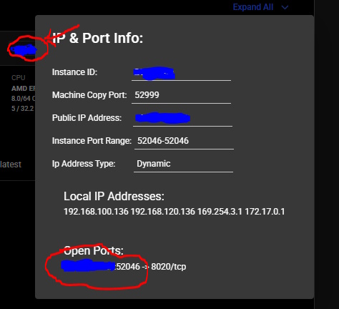Click the open port mapping 52046 -> 8020/tcp
339x309 pixels.
pyautogui.click(x=124, y=267)
